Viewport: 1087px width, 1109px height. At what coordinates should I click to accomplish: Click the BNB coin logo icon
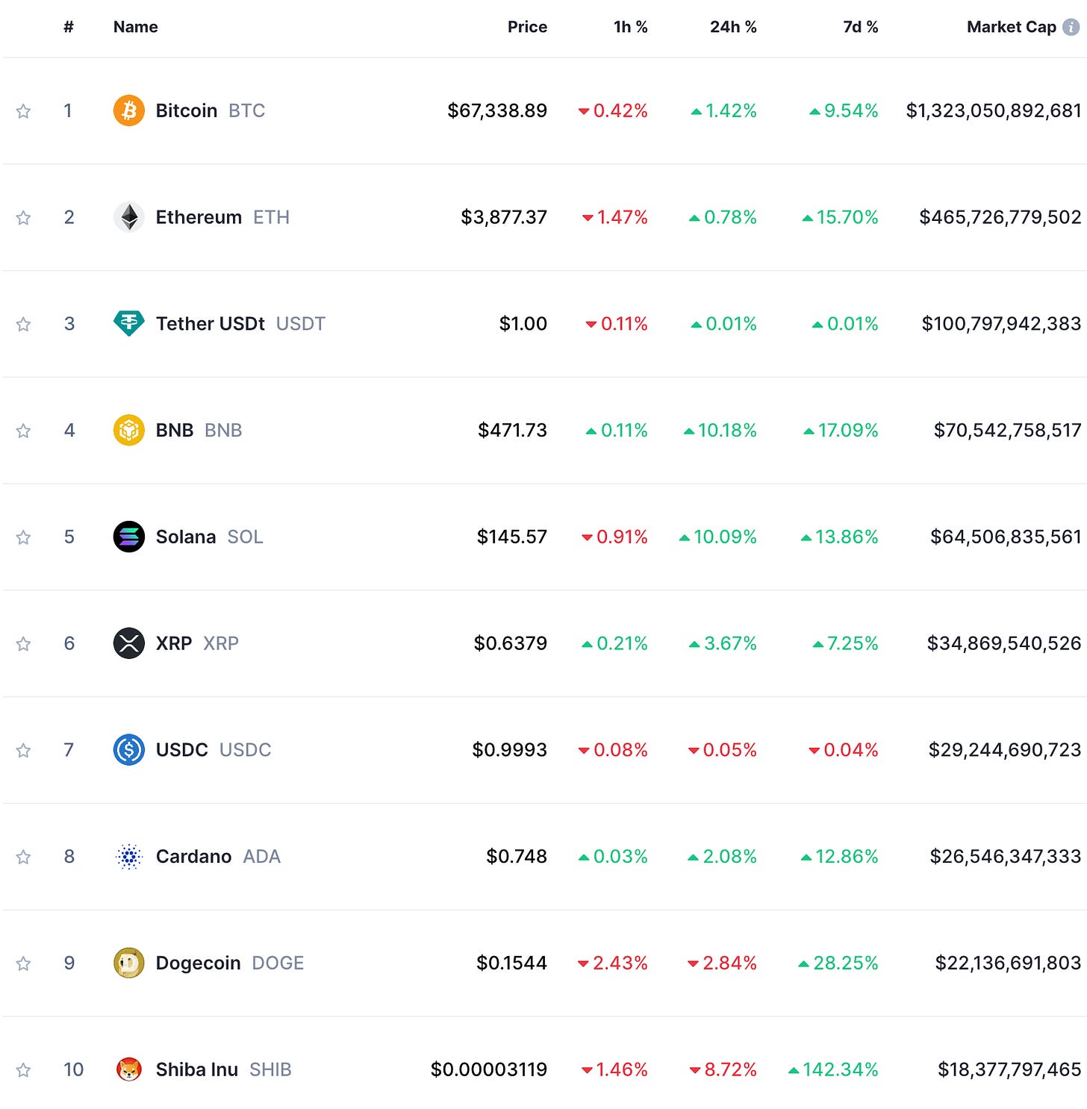[x=128, y=431]
